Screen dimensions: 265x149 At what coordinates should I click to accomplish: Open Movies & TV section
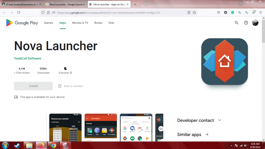point(80,23)
